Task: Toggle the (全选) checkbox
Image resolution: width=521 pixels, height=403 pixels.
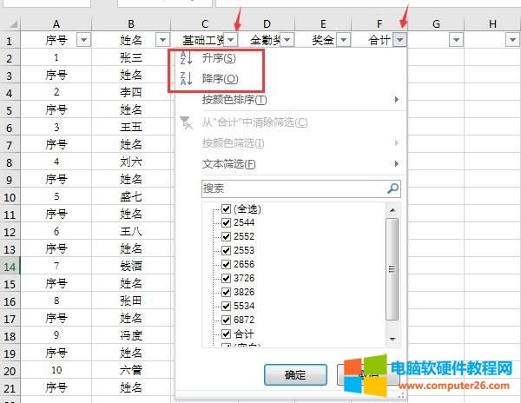Action: [227, 208]
